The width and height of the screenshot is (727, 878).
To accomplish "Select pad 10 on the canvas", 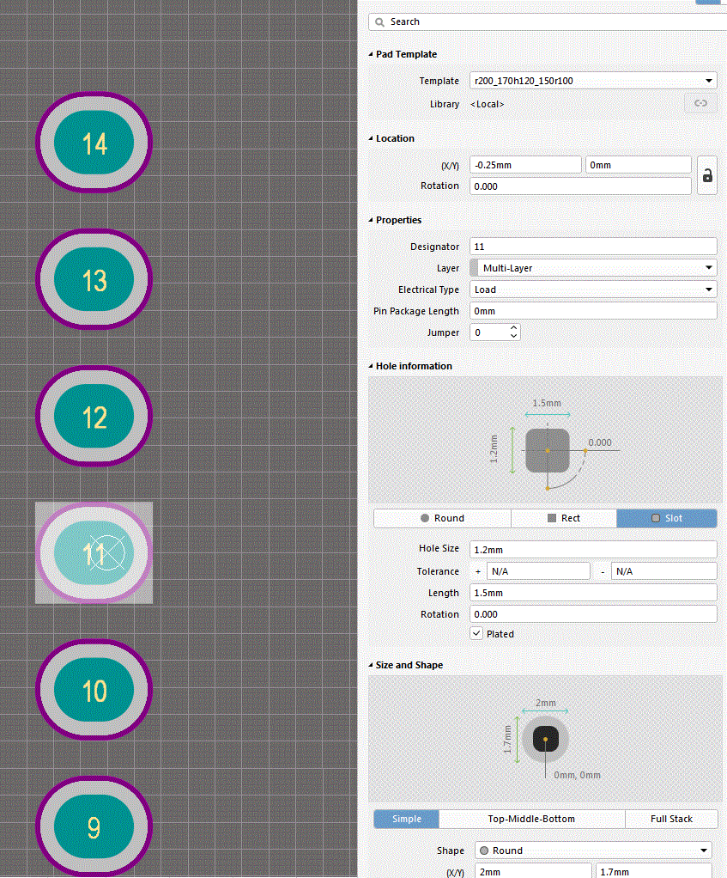I will tap(94, 690).
